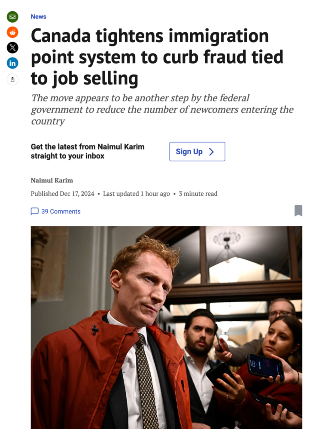The height and width of the screenshot is (429, 322).
Task: Click the newsletter prompt mentioning Naimul Karim
Action: (88, 152)
